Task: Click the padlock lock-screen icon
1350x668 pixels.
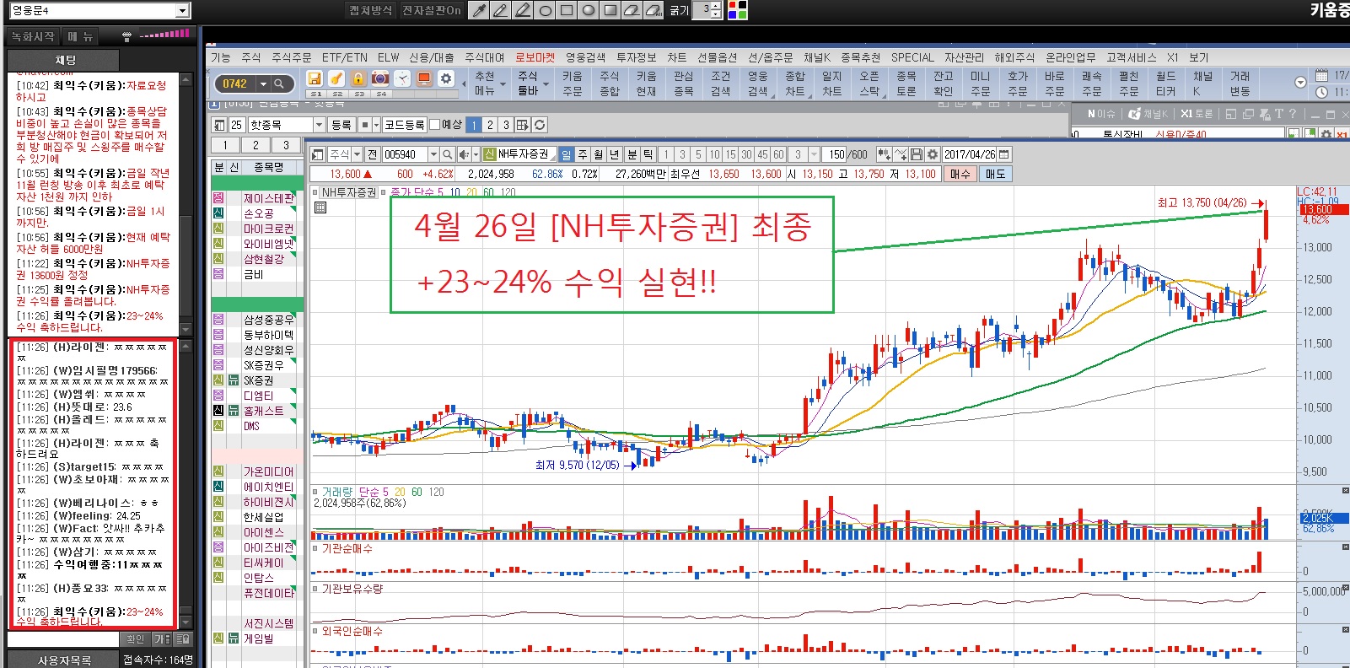Action: click(358, 79)
